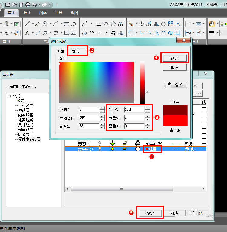Switch to the 工具 ribbon tab
The width and height of the screenshot is (227, 232).
(x=59, y=13)
